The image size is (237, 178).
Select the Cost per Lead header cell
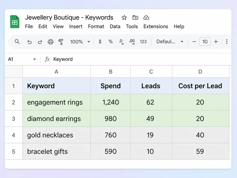click(201, 86)
